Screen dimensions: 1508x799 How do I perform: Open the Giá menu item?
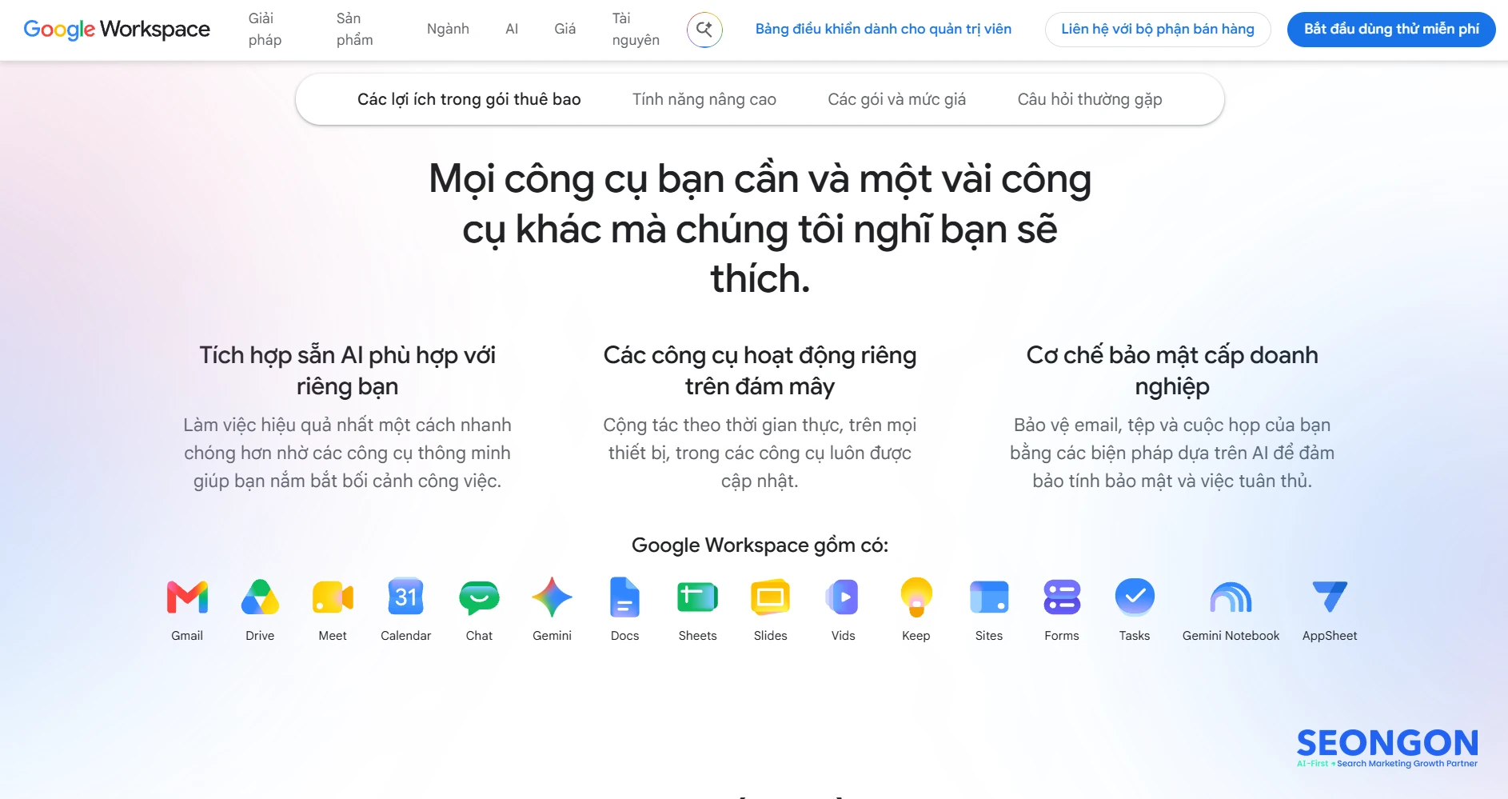[565, 30]
